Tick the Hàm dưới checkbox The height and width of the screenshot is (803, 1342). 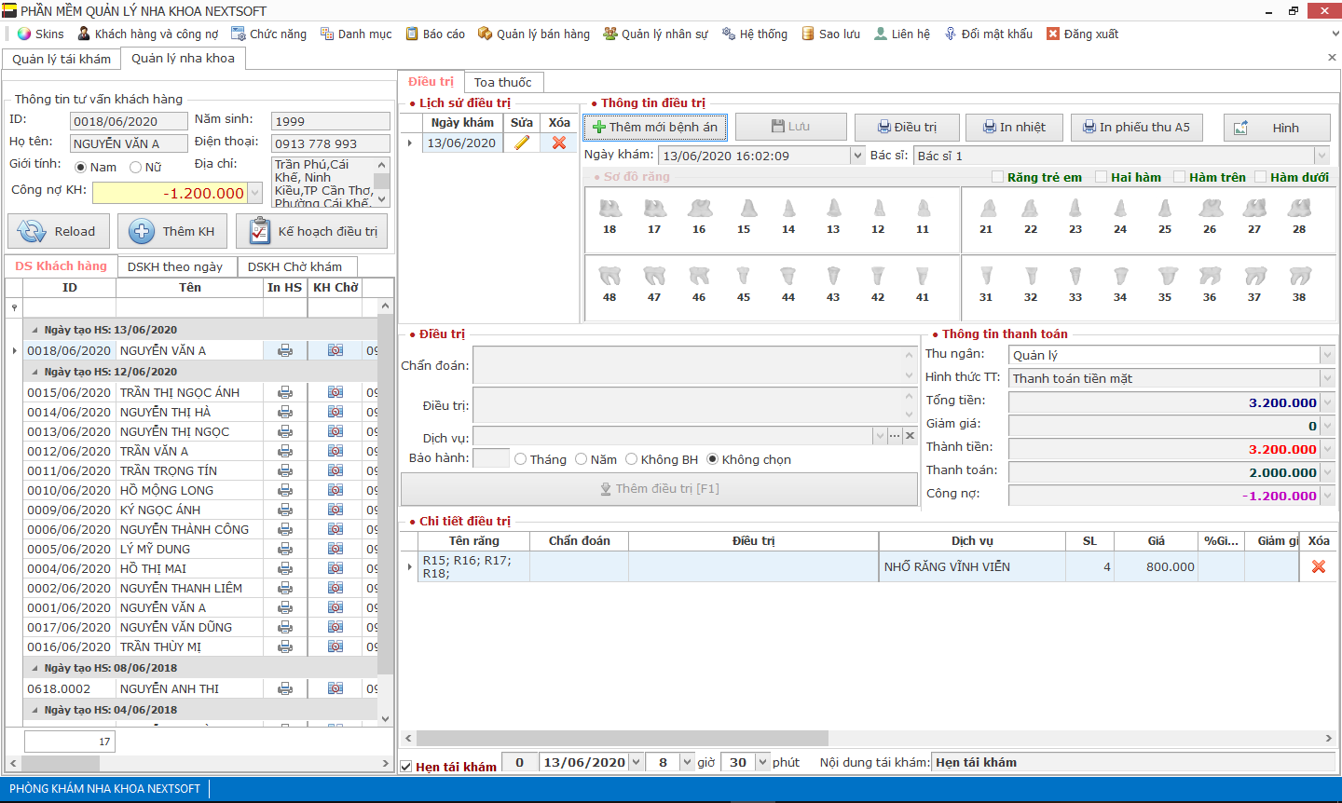1261,177
